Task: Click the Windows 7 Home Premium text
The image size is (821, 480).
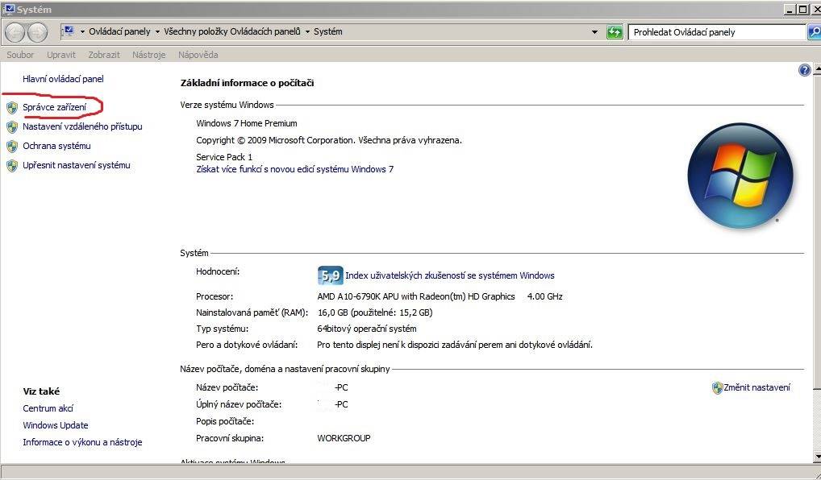Action: pos(247,123)
